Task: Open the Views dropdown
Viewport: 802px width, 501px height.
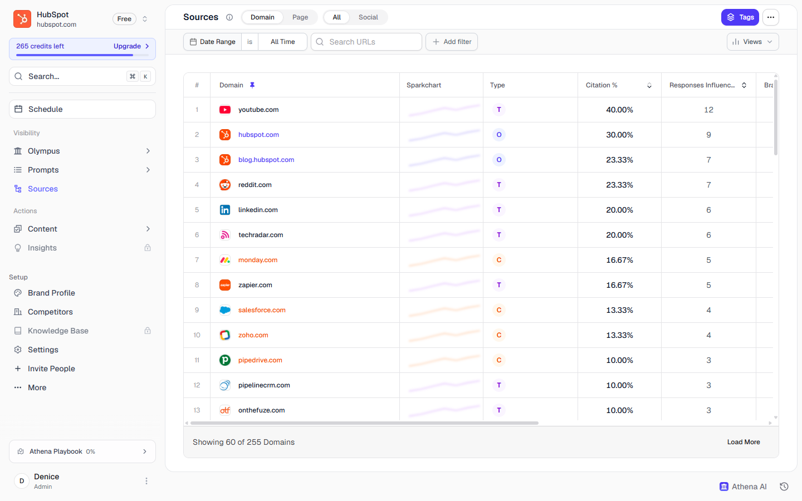Action: click(753, 42)
